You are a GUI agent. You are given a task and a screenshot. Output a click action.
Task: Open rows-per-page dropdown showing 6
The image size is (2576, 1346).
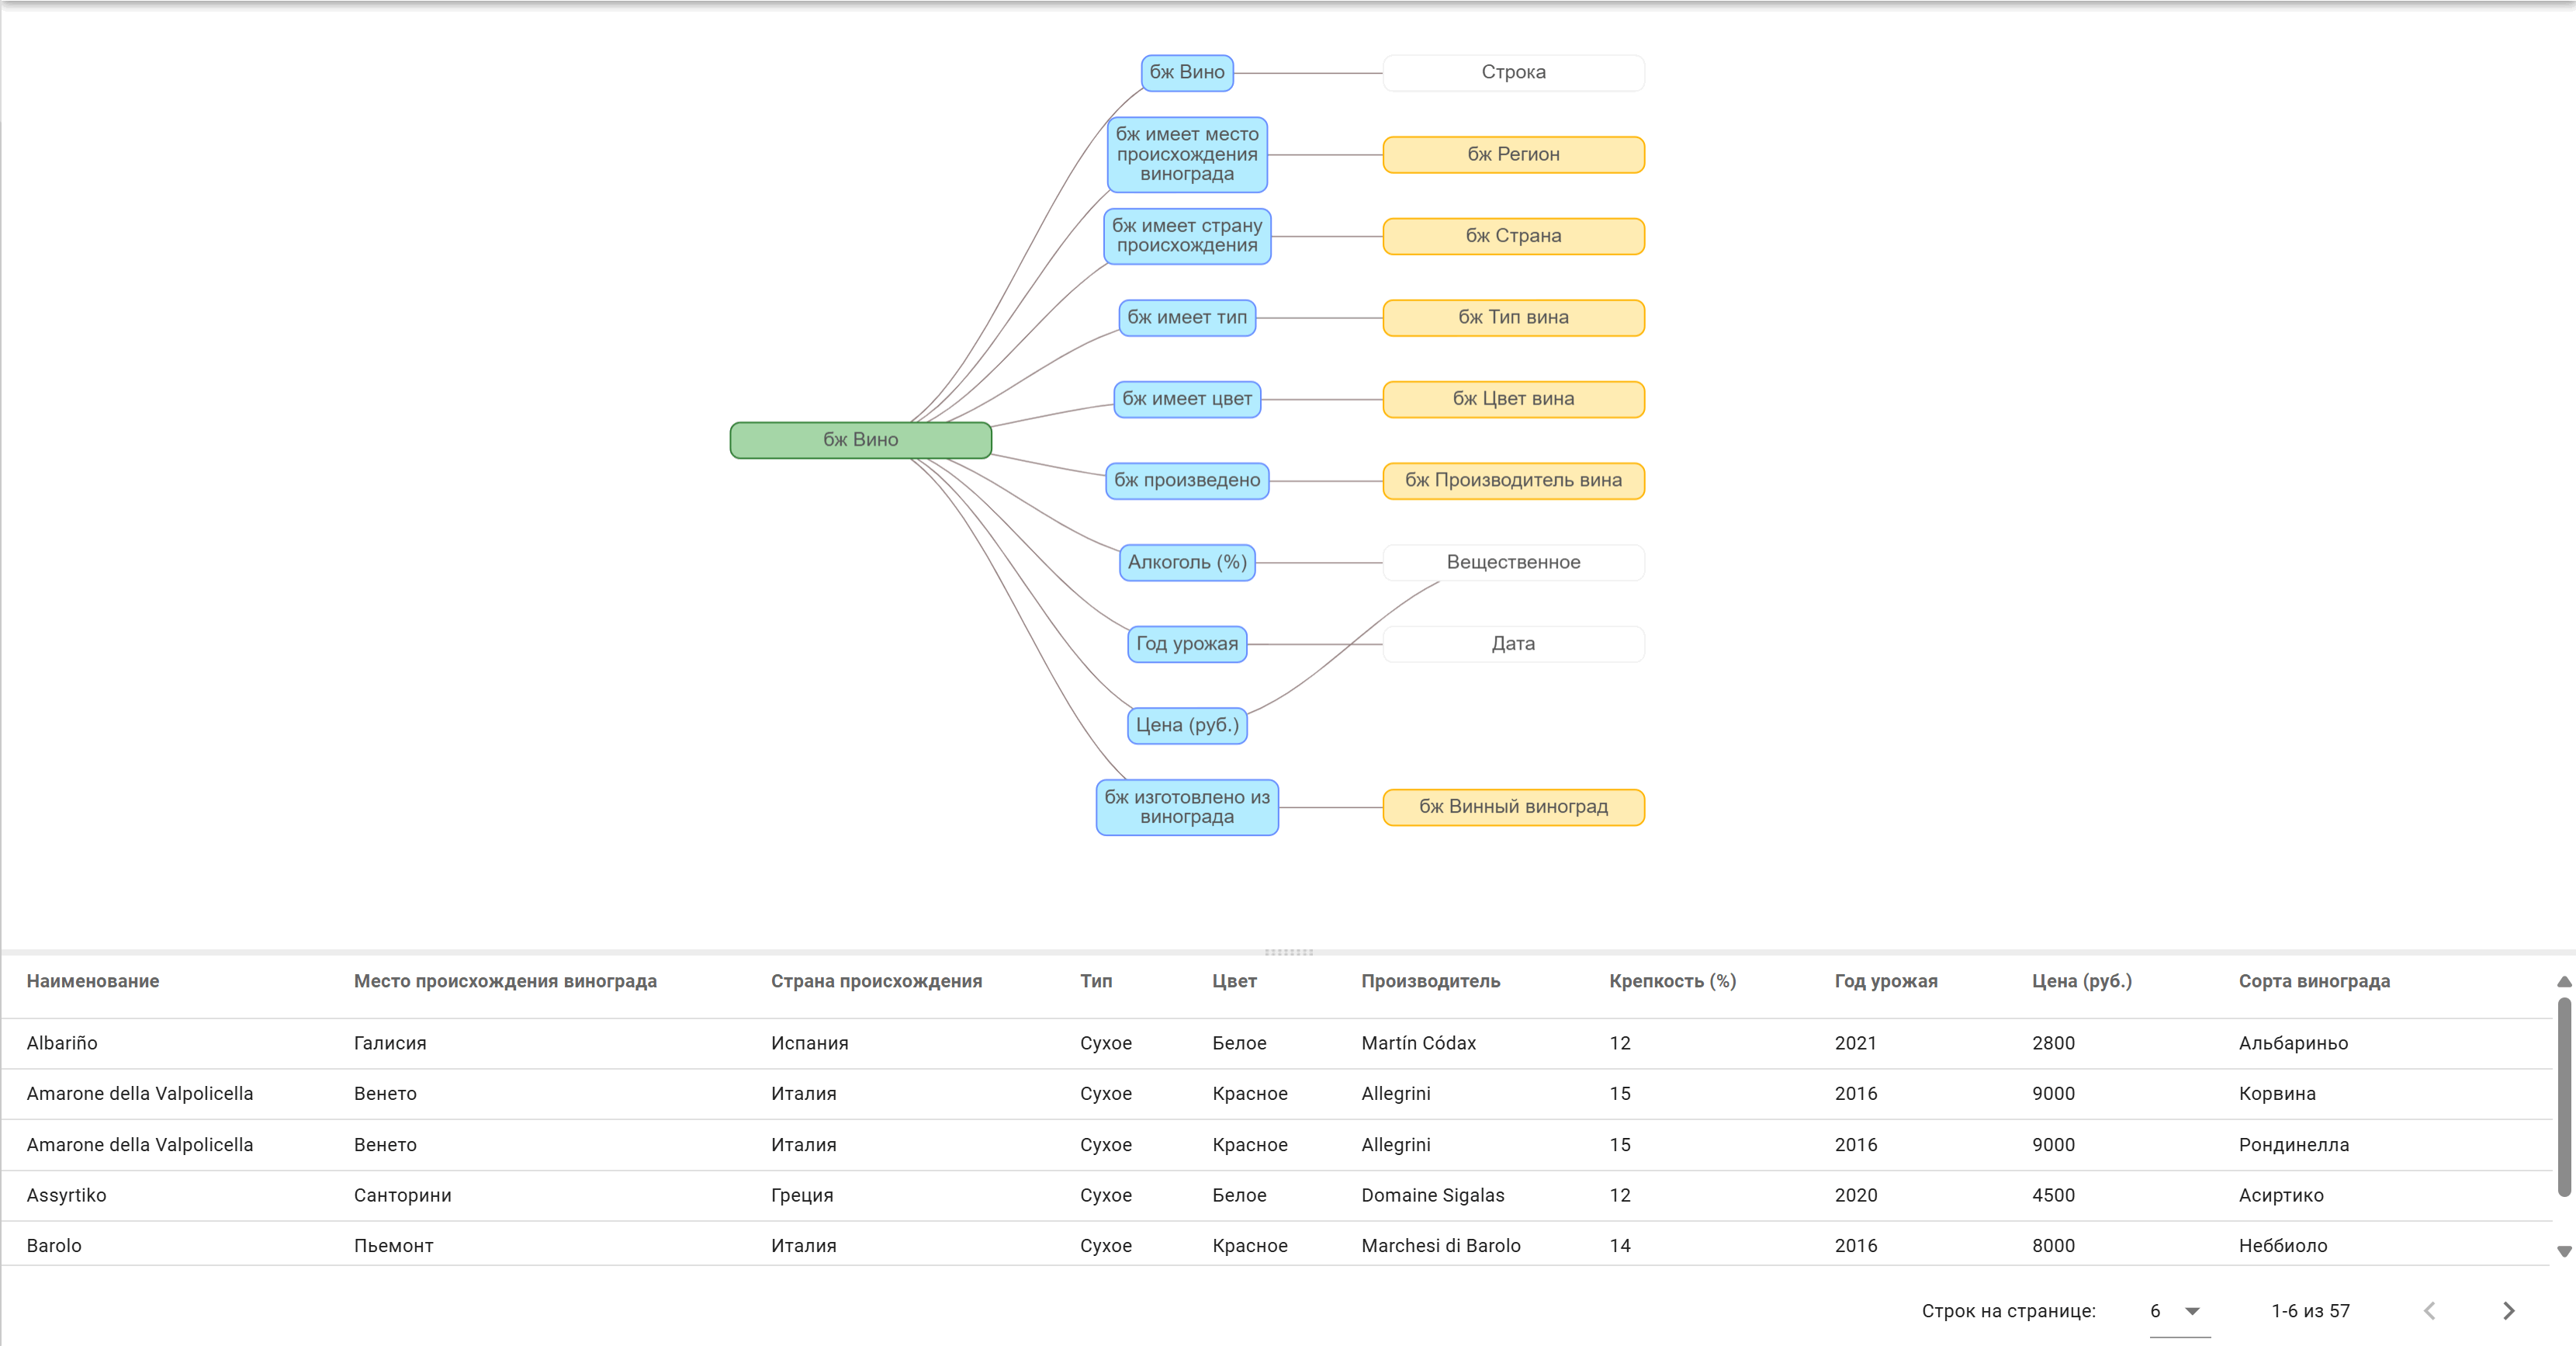pos(2179,1311)
